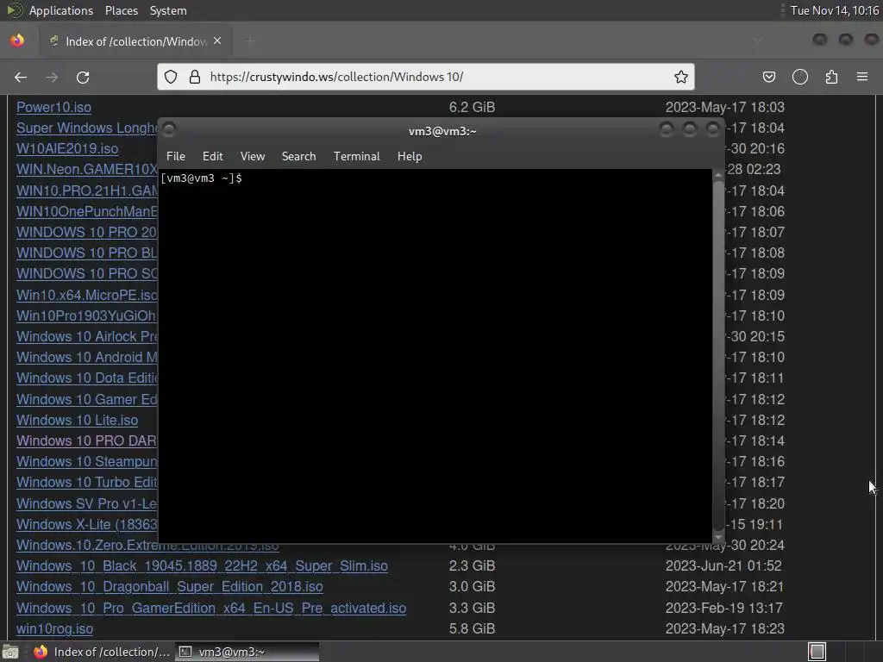
Task: Click the Firefox logo in the tab bar
Action: (17, 41)
